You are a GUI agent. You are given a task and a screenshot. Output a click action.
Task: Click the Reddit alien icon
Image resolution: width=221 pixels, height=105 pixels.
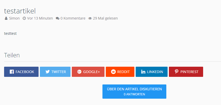(113, 72)
